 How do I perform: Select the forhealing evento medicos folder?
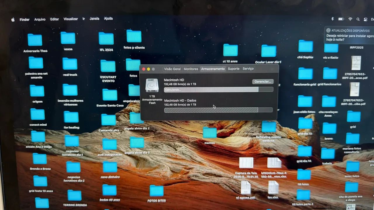[269, 127]
